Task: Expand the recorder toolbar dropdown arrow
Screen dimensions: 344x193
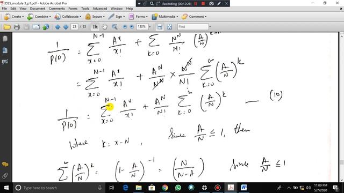Action: click(139, 4)
